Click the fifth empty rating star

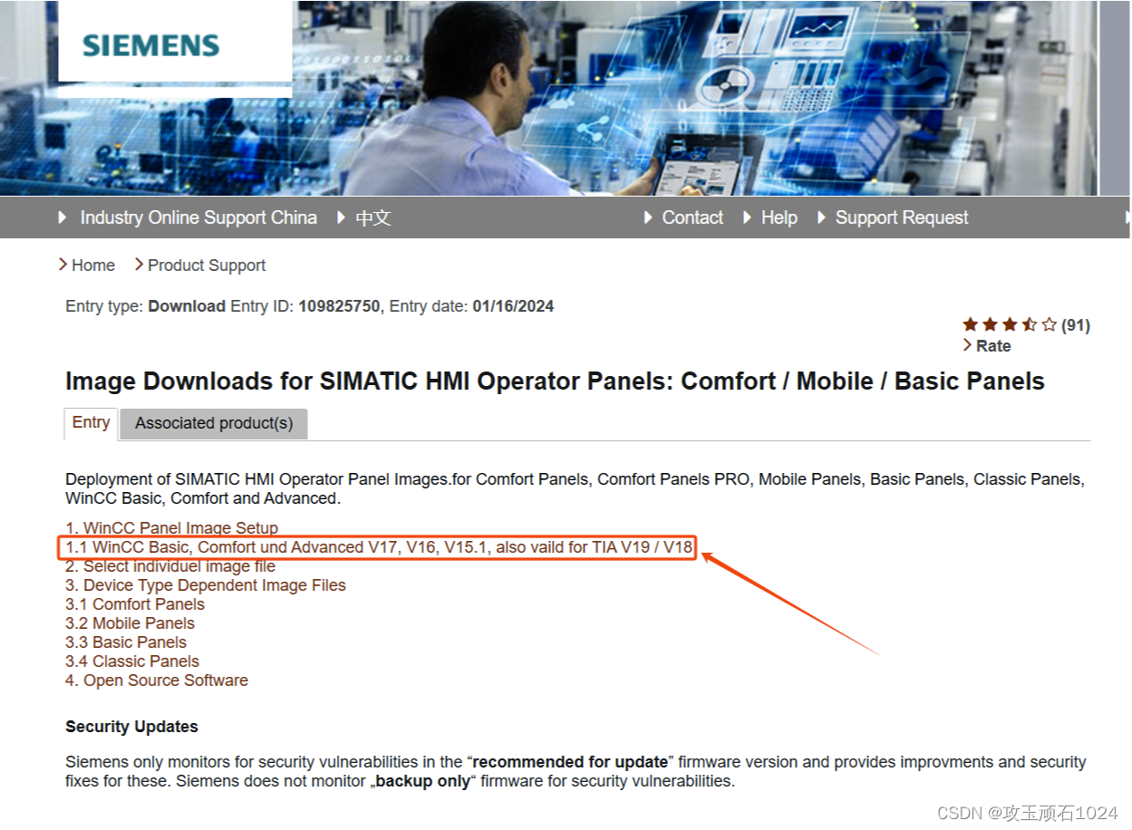pos(1050,324)
